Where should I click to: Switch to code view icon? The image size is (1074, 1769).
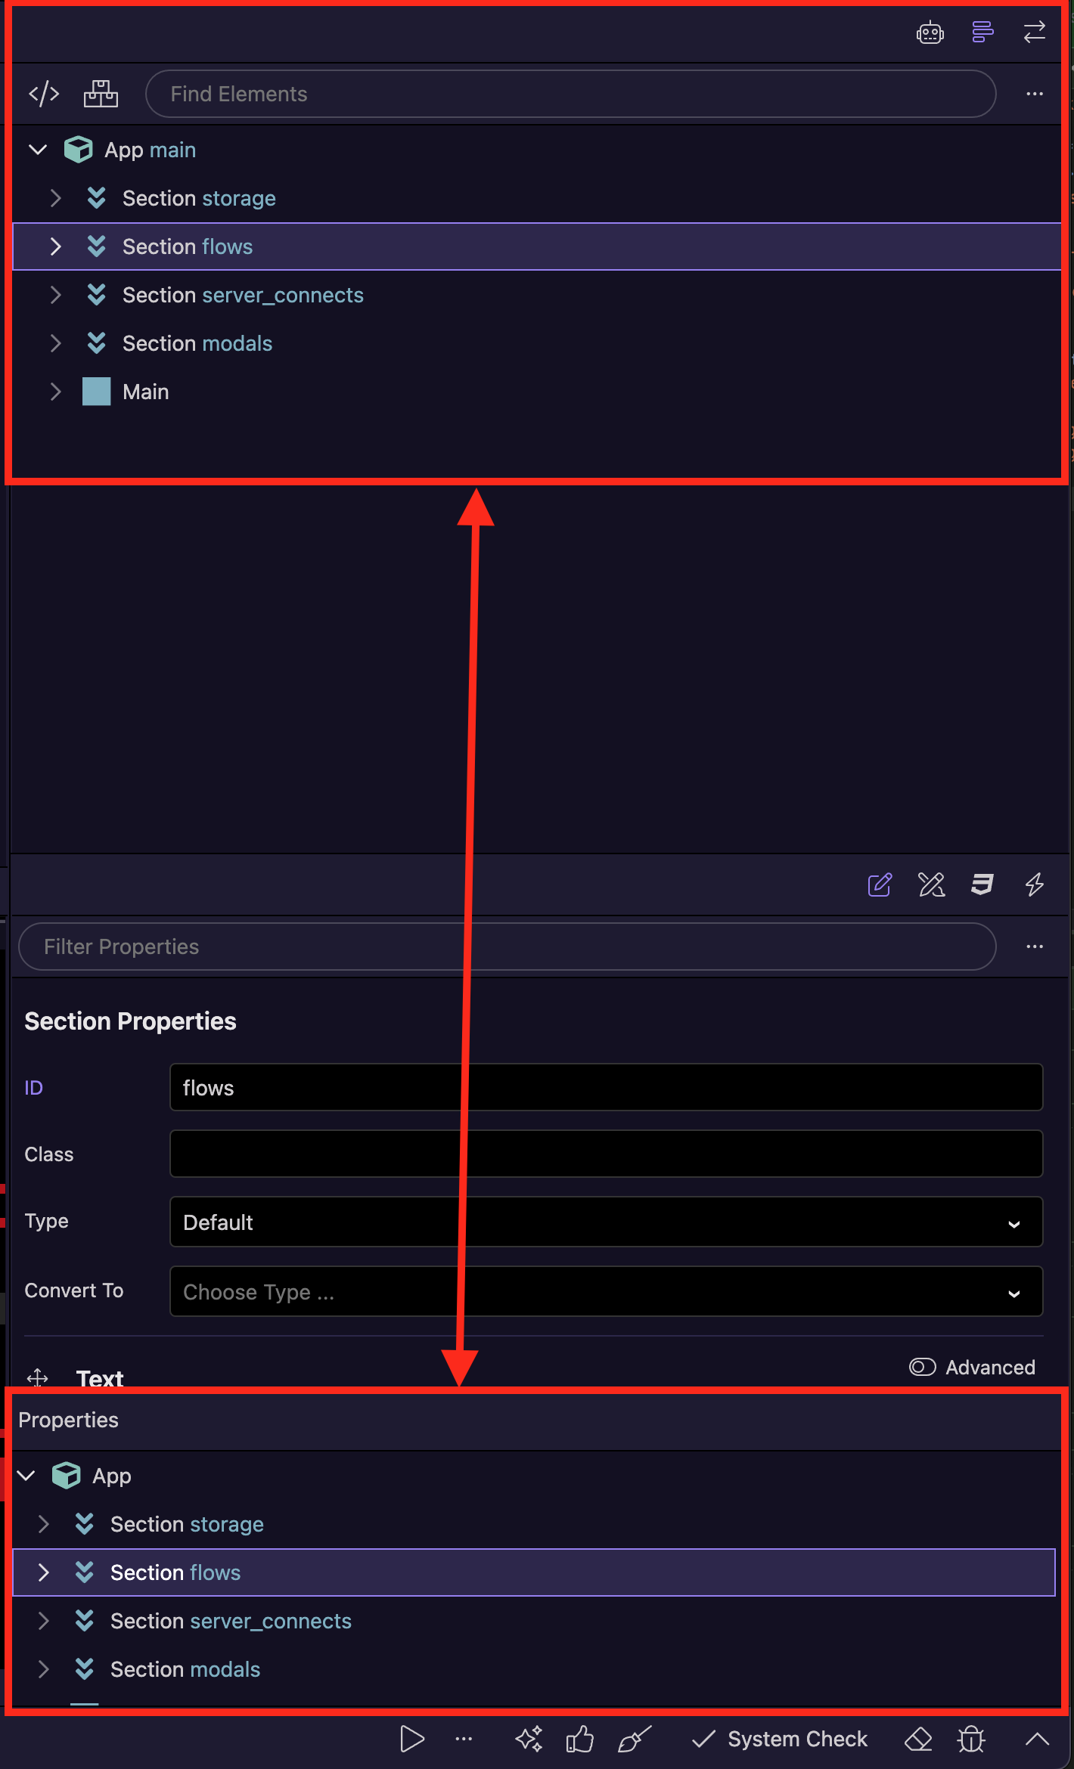44,94
